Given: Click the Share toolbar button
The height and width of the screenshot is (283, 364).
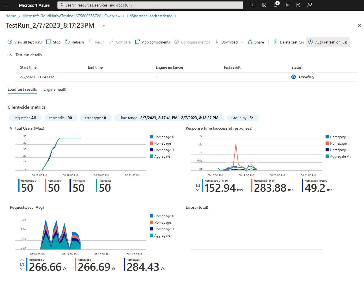Looking at the screenshot, I should click(256, 42).
